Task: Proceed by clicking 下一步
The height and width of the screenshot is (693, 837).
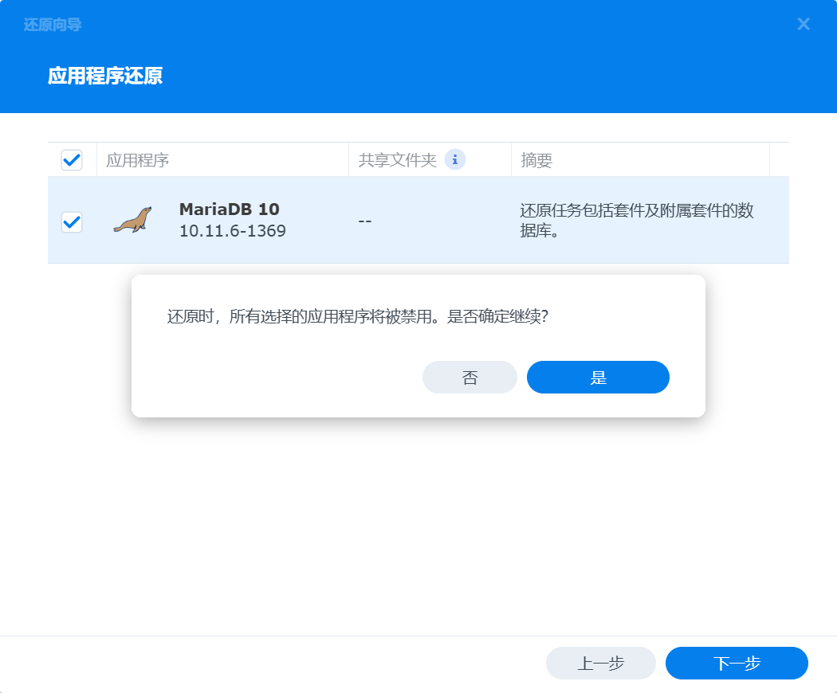Action: point(736,663)
